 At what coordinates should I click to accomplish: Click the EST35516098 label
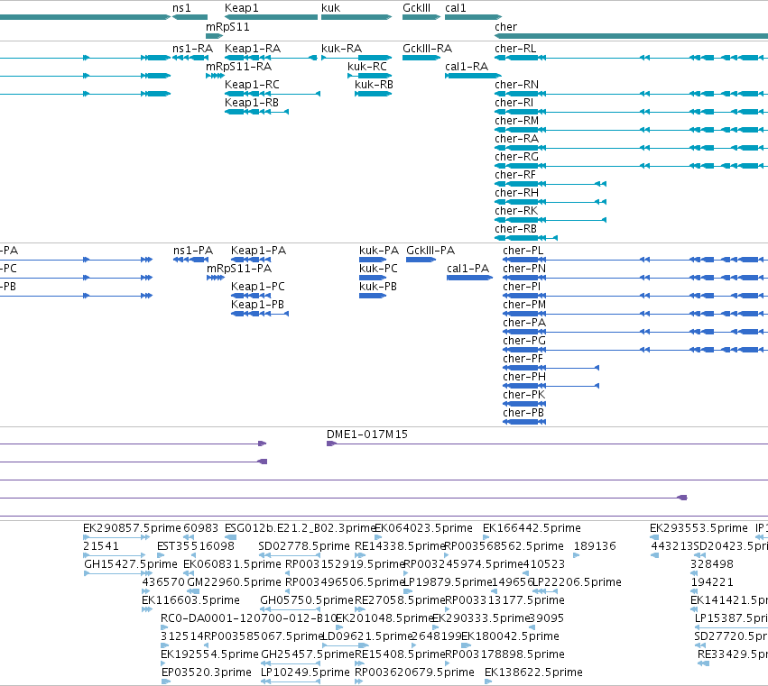click(x=196, y=546)
